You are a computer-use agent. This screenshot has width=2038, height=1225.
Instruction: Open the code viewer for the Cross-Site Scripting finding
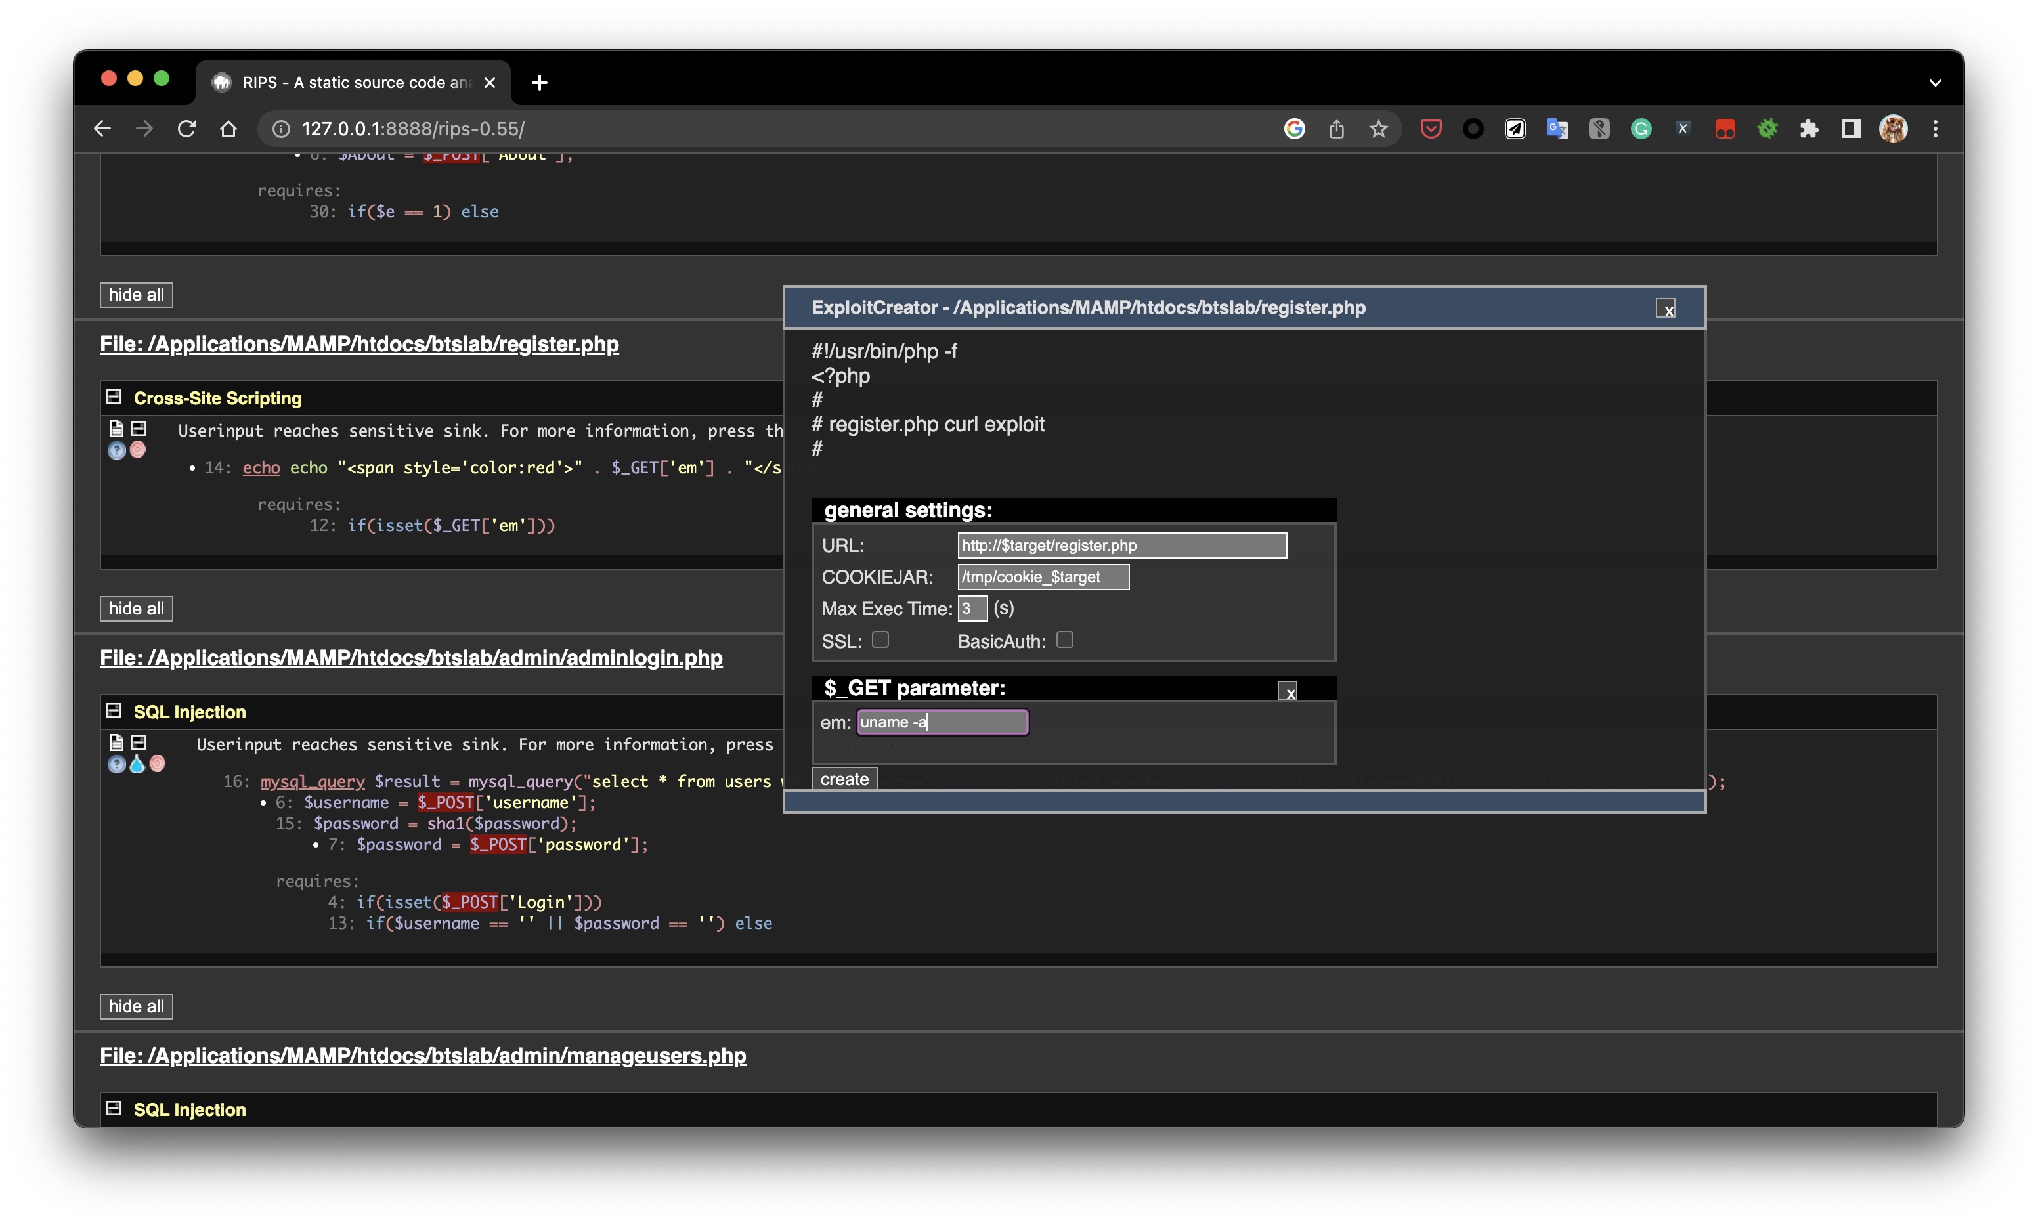click(116, 429)
